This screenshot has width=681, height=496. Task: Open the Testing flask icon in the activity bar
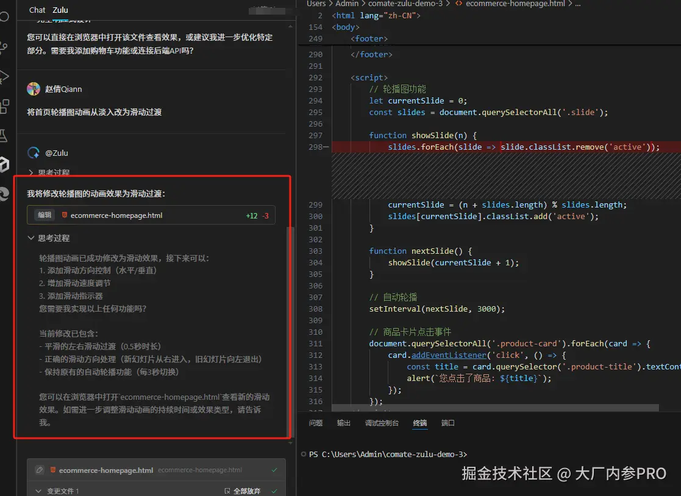[x=4, y=136]
